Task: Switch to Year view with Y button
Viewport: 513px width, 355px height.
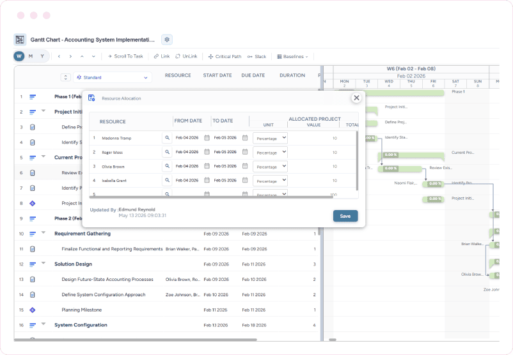Action: pos(42,56)
